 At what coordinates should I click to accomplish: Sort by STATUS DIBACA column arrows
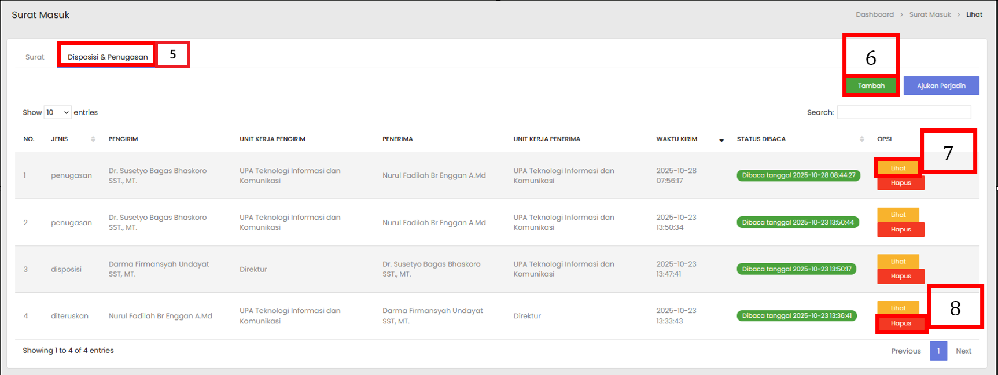coord(861,139)
